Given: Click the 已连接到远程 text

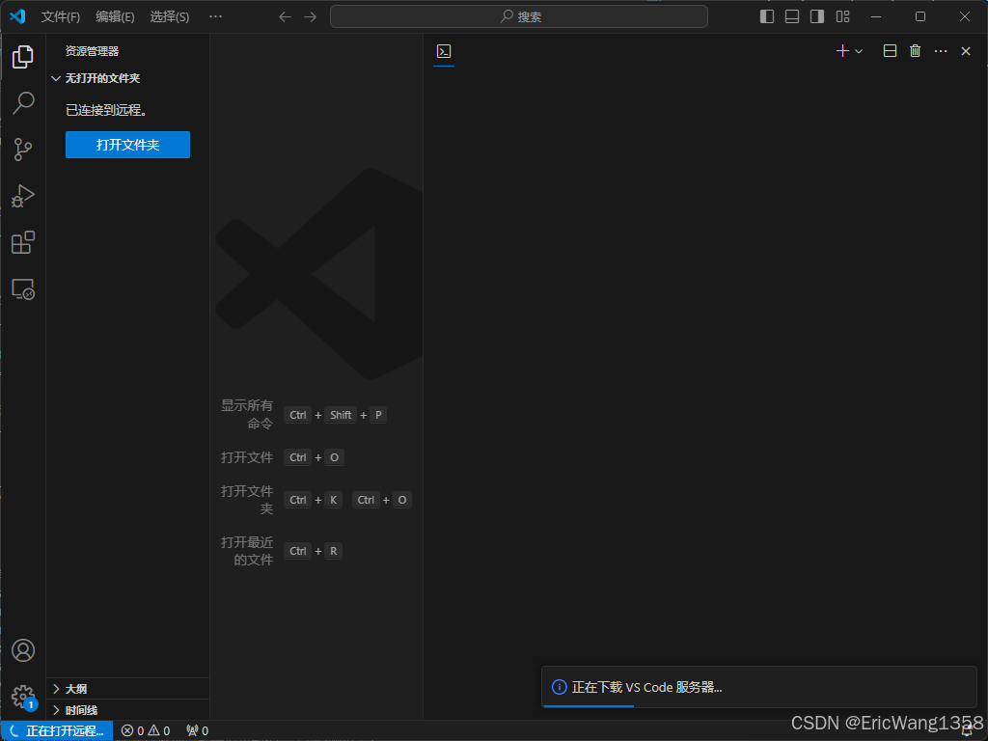Looking at the screenshot, I should point(106,110).
